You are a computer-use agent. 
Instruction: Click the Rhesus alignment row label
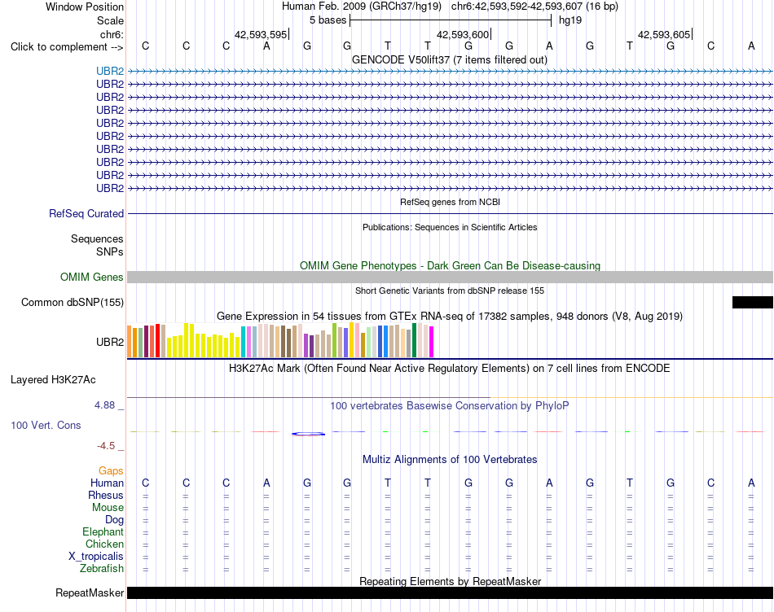106,495
